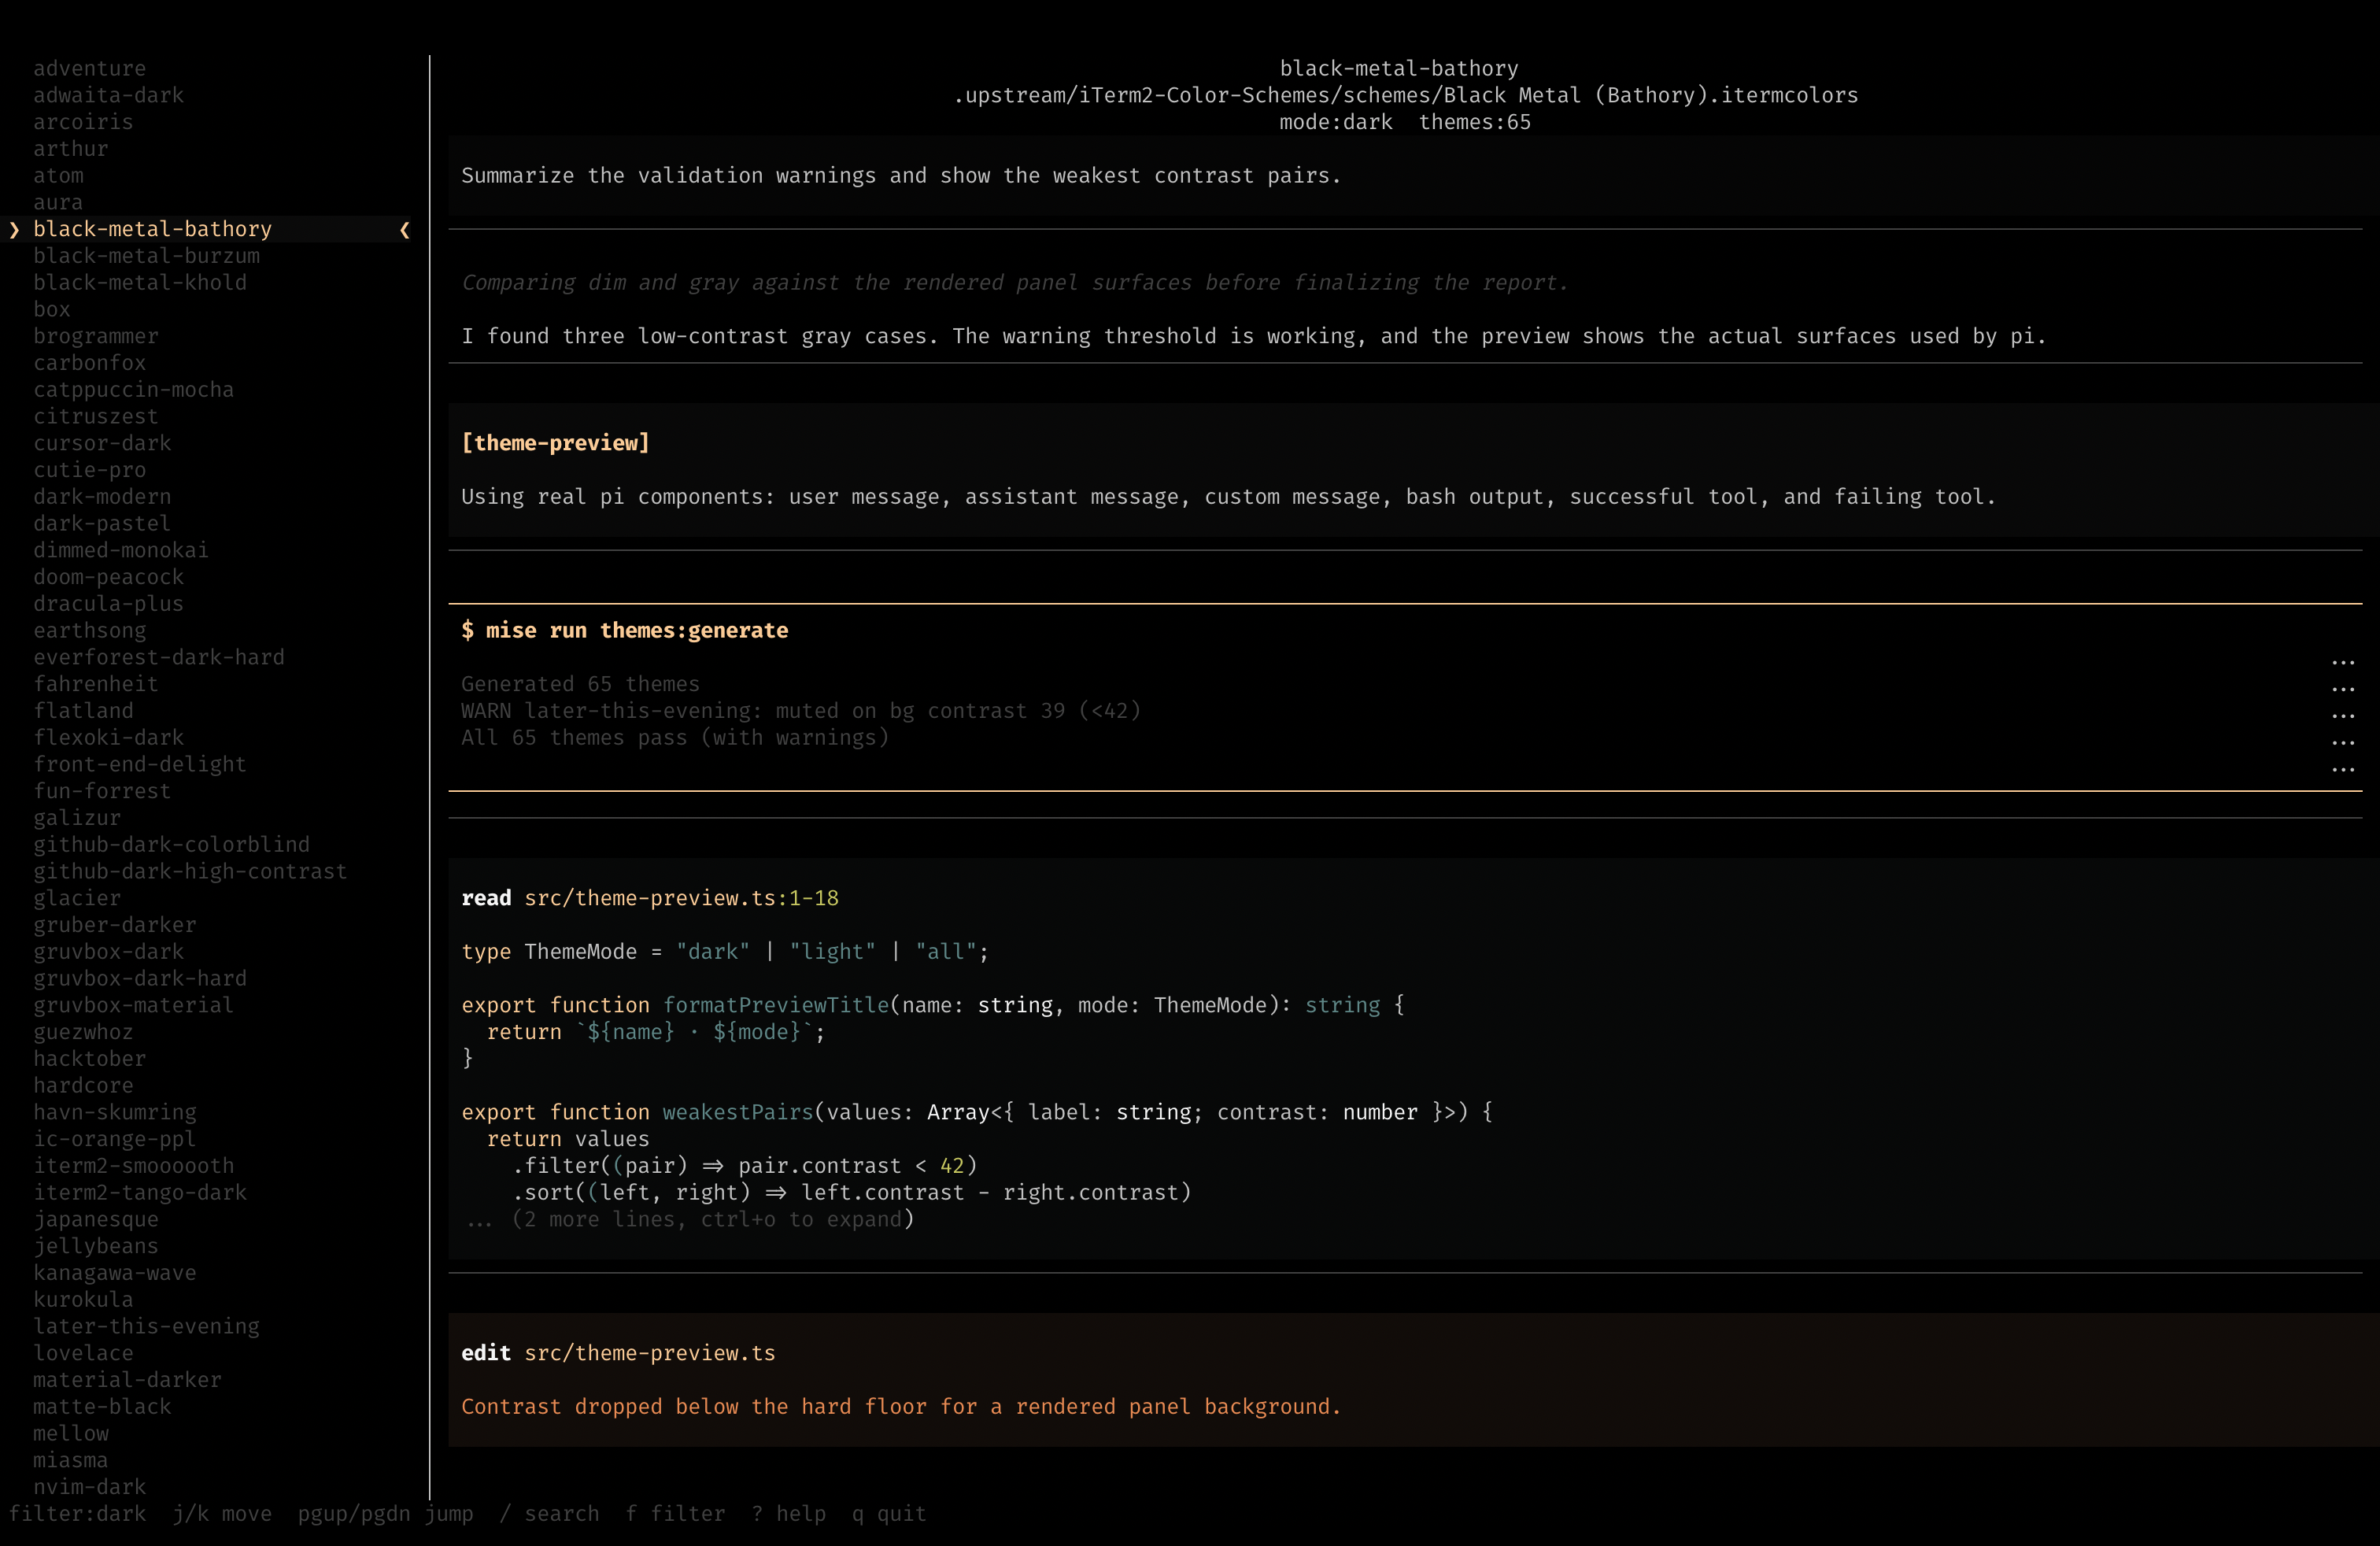Click "f filter" to toggle filtering
This screenshot has width=2380, height=1546.
[x=675, y=1513]
